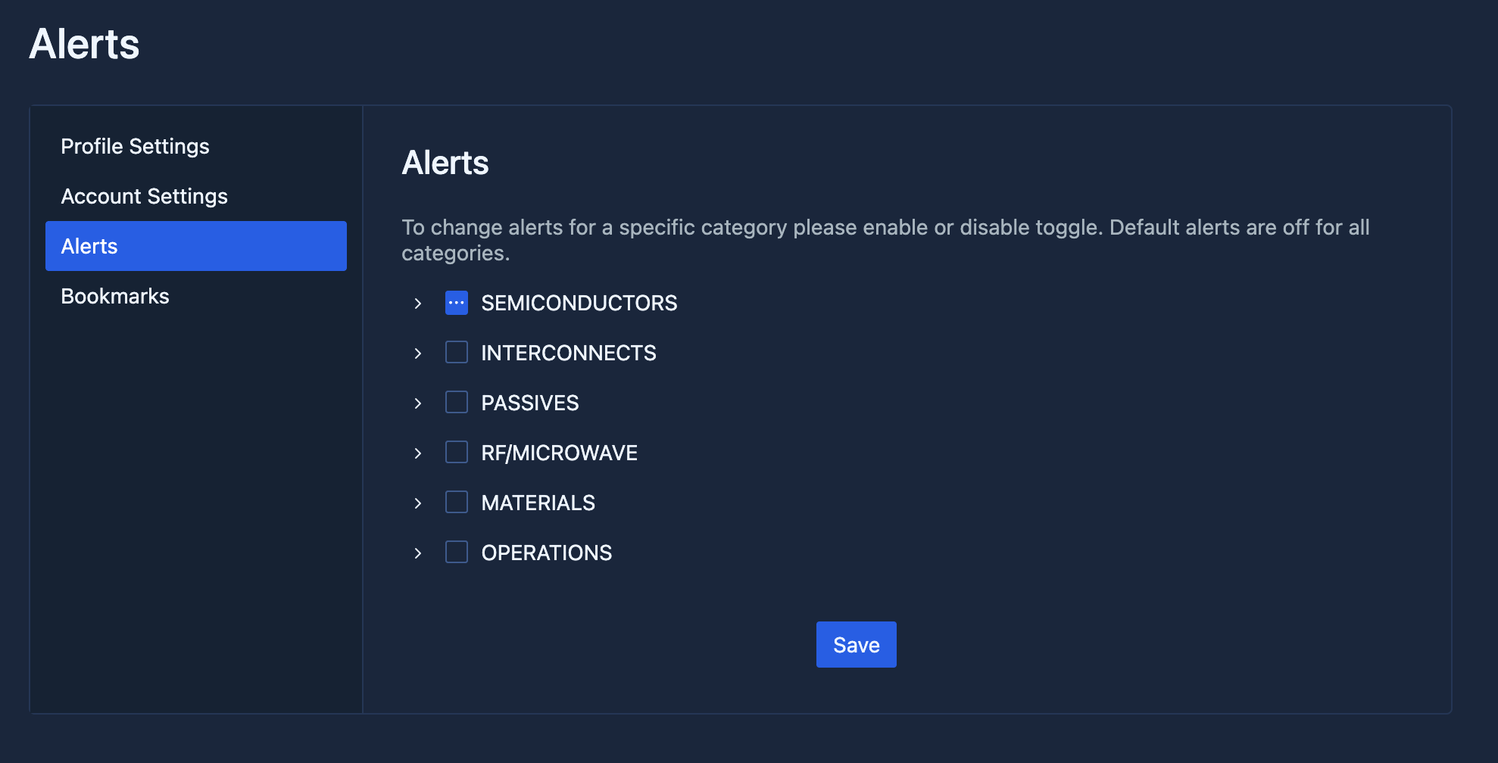Open Profile Settings in sidebar

pos(135,146)
